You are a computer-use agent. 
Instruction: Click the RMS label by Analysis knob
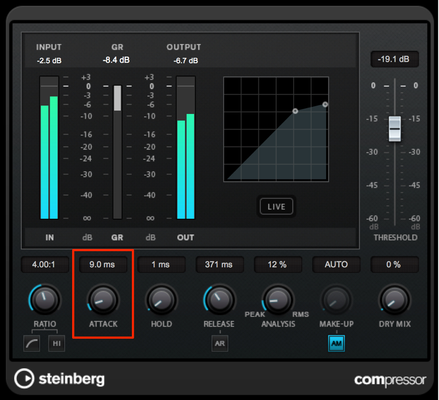coord(301,314)
